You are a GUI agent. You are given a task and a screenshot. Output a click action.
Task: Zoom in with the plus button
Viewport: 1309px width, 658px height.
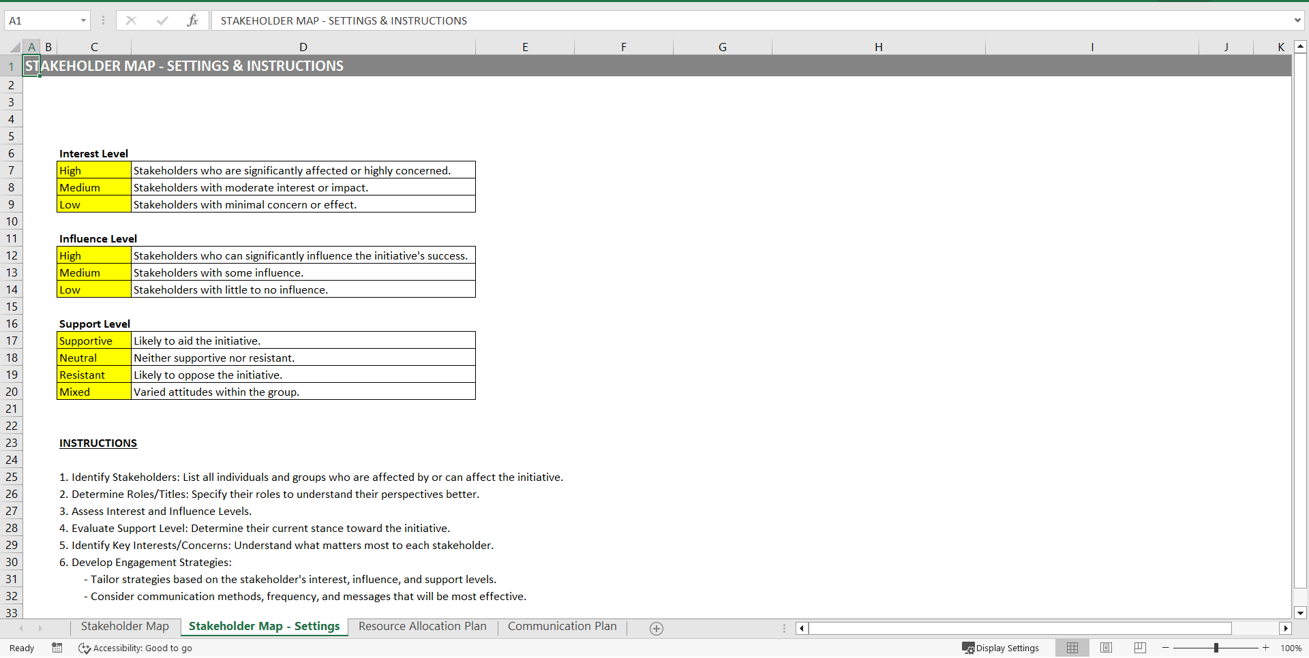pyautogui.click(x=1266, y=648)
